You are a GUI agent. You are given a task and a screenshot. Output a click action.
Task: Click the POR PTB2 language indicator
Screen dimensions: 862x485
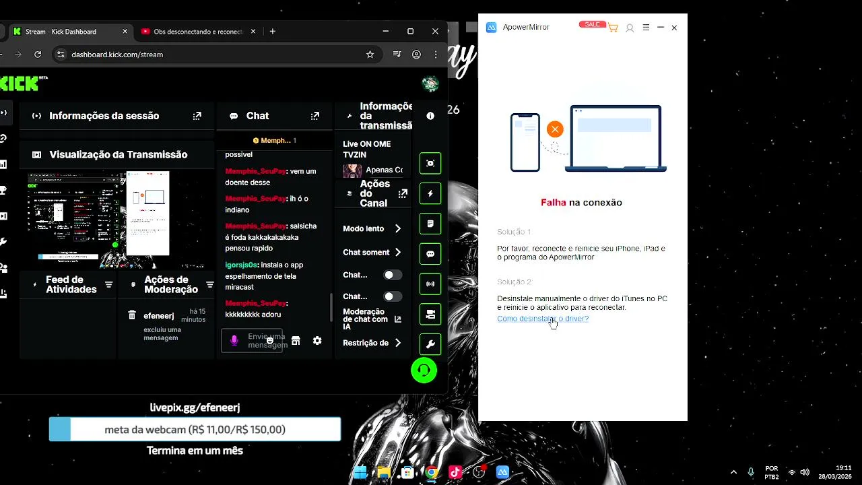(772, 473)
